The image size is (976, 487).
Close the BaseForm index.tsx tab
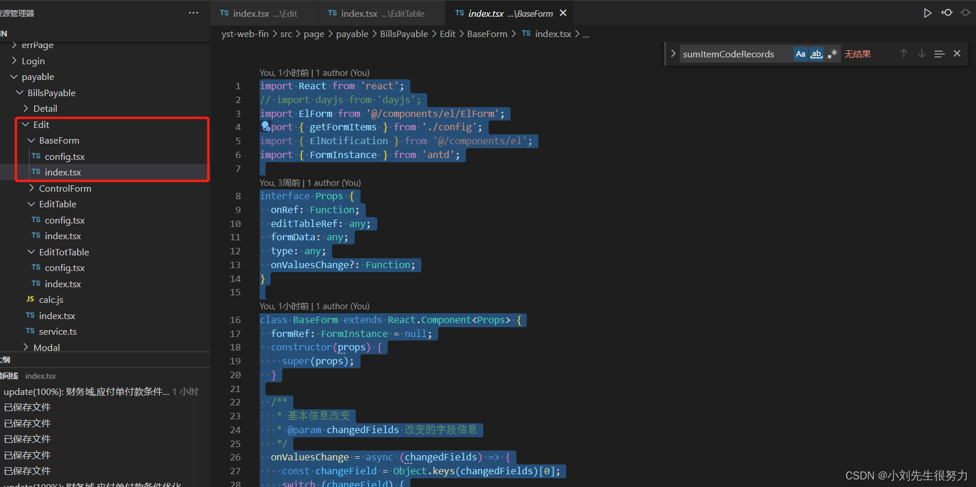(563, 13)
